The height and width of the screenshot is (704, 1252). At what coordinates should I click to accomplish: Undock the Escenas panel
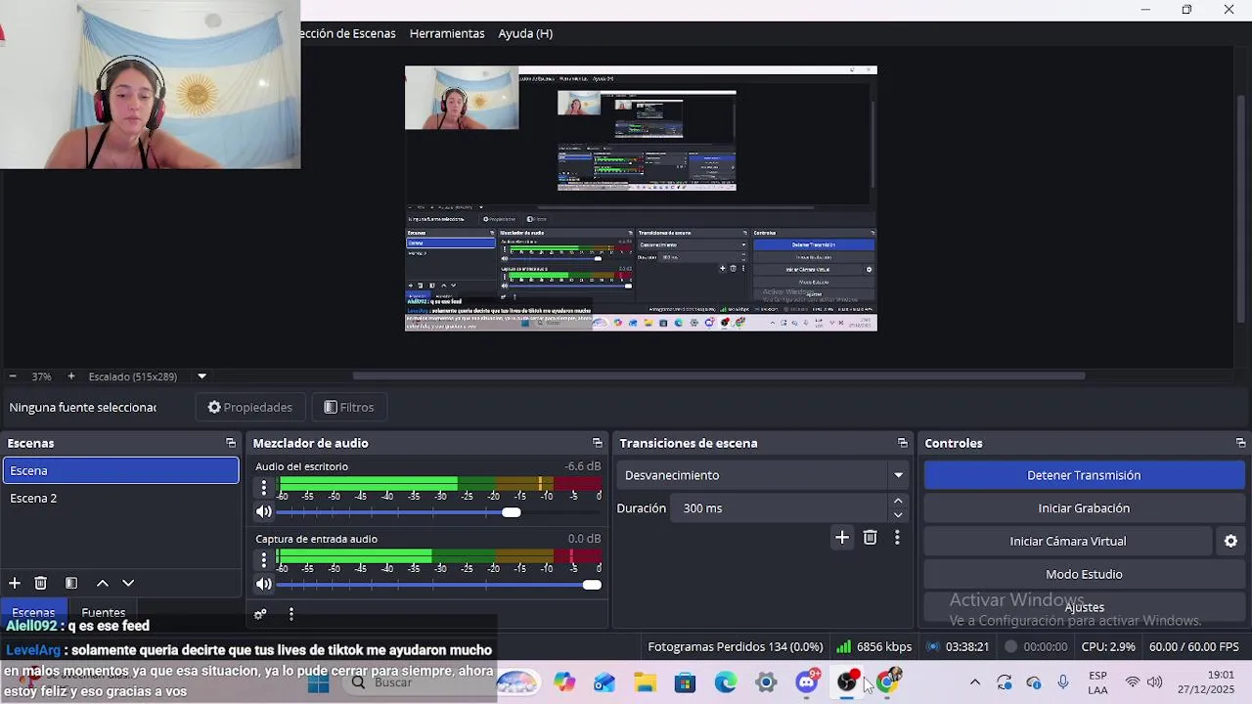coord(231,443)
